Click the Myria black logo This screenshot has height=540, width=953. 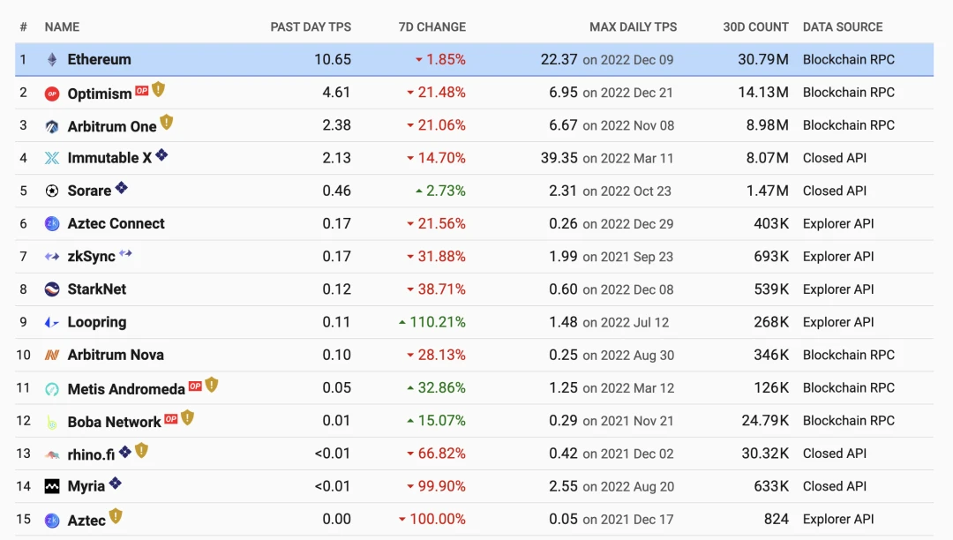pyautogui.click(x=52, y=486)
